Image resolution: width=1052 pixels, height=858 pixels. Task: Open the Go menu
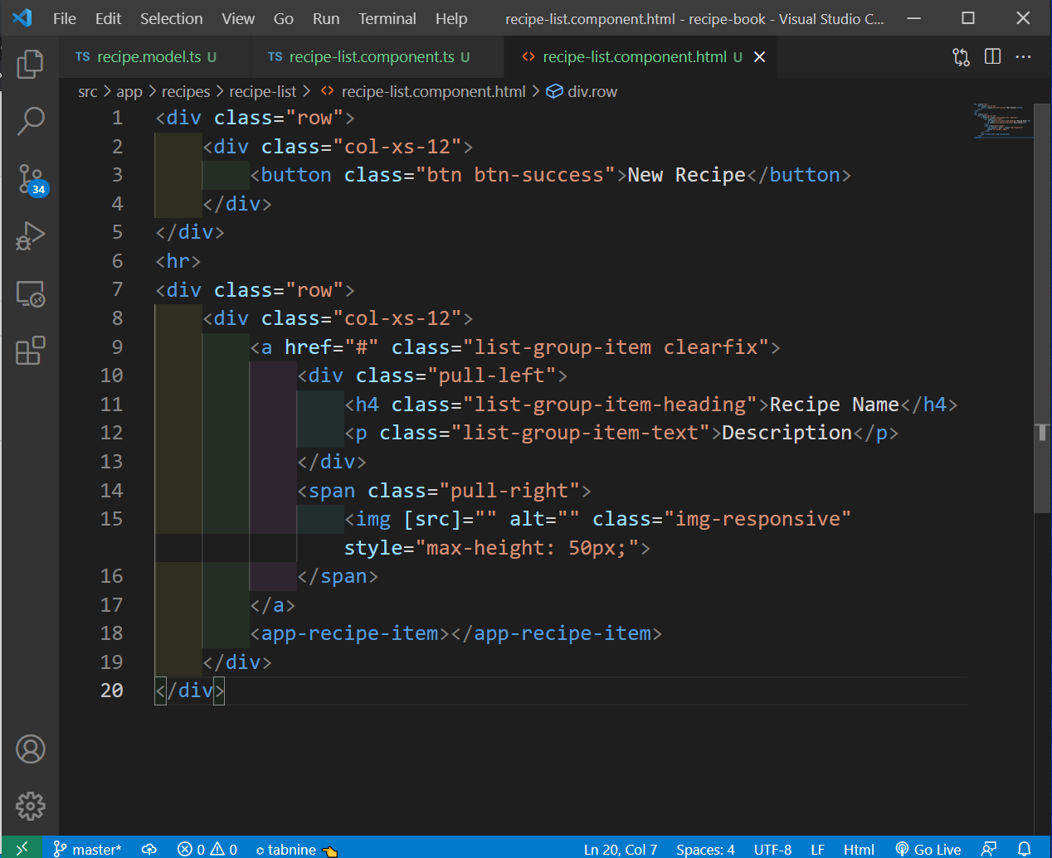click(x=284, y=18)
